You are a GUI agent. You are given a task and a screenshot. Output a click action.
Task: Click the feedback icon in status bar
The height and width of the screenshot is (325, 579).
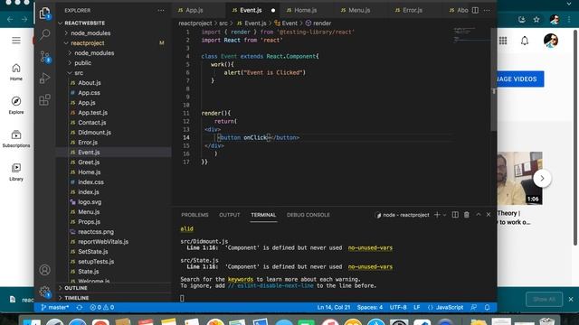[474, 307]
